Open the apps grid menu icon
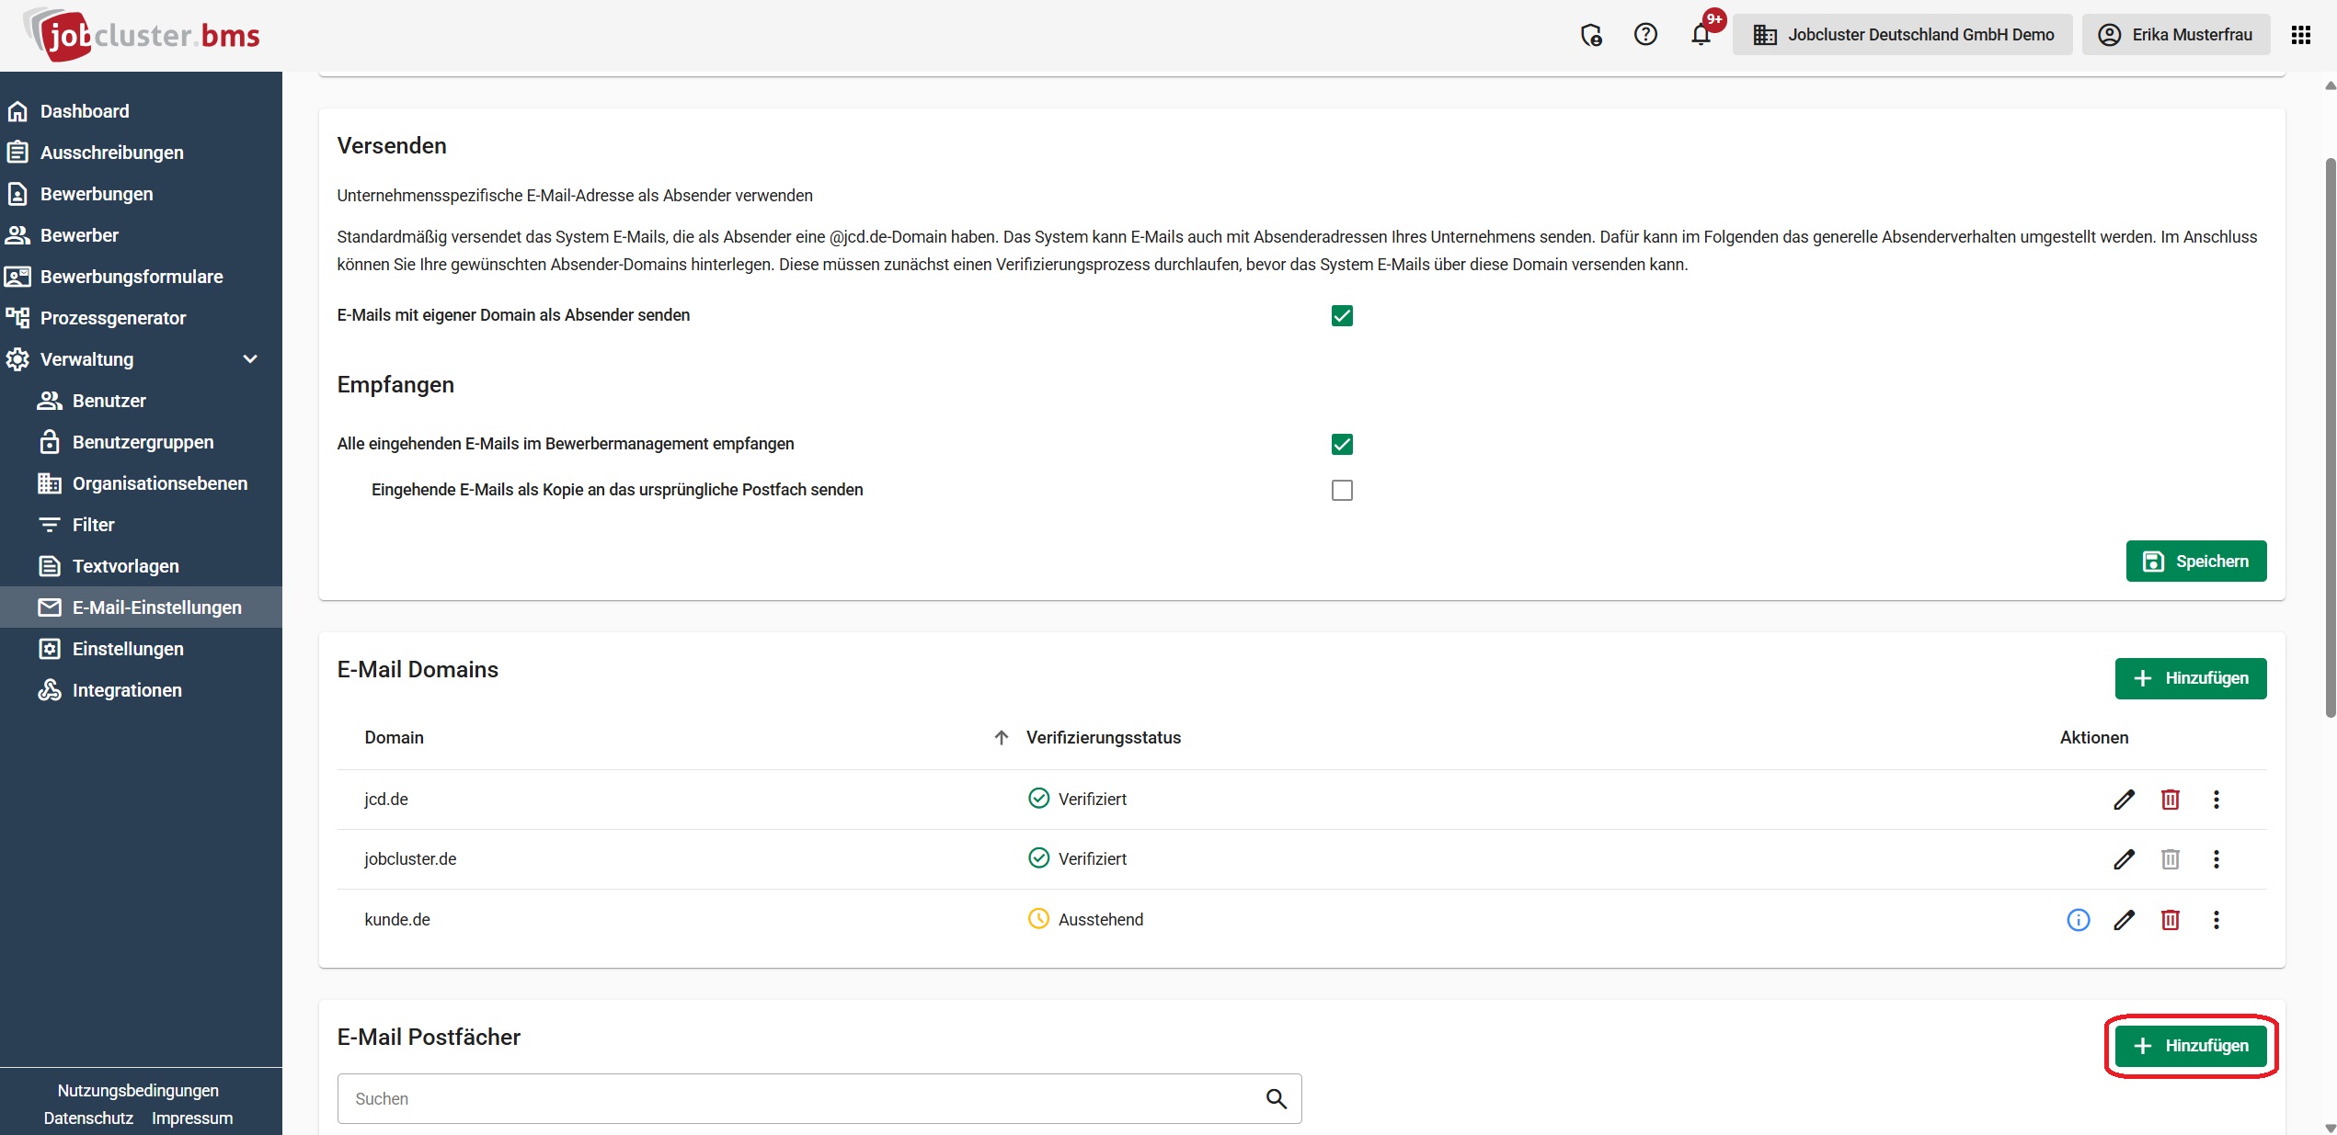This screenshot has height=1135, width=2337. tap(2300, 35)
